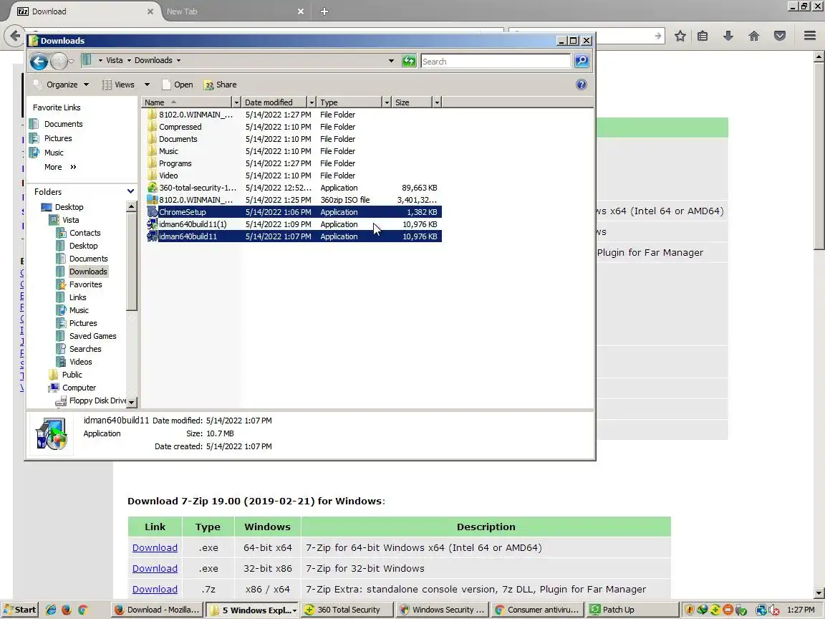Select Computer in the folder tree
The image size is (825, 619).
tap(79, 388)
